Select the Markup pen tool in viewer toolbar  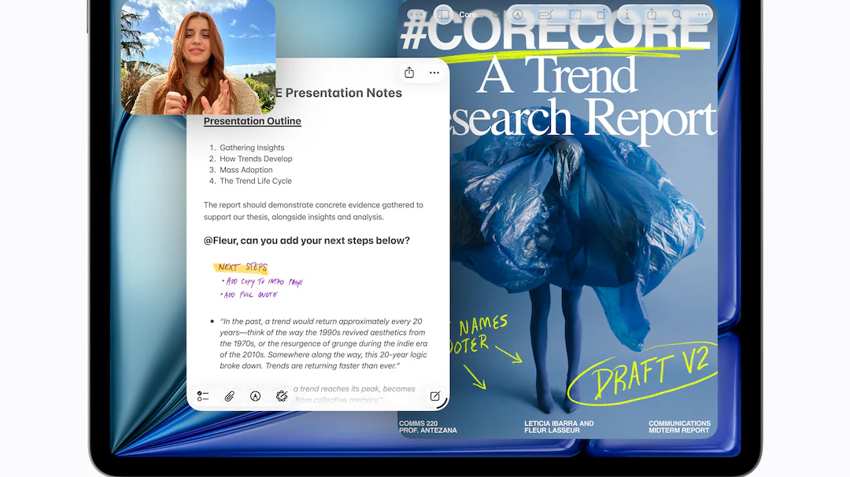[517, 15]
